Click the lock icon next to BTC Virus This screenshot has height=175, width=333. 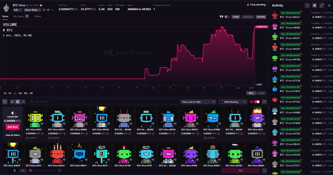pyautogui.click(x=27, y=5)
